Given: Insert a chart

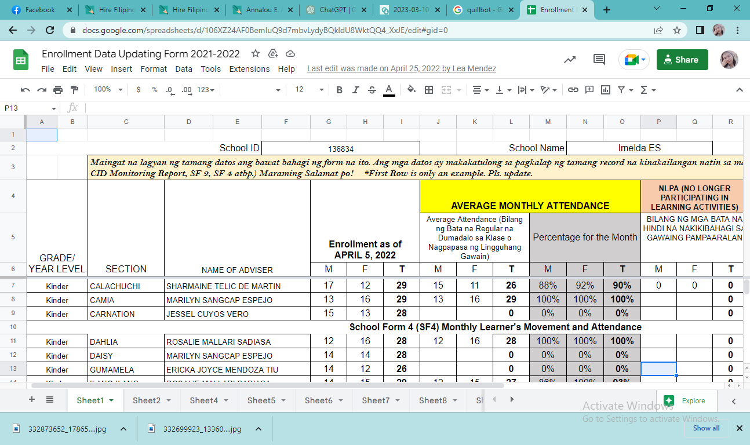Looking at the screenshot, I should pyautogui.click(x=606, y=90).
